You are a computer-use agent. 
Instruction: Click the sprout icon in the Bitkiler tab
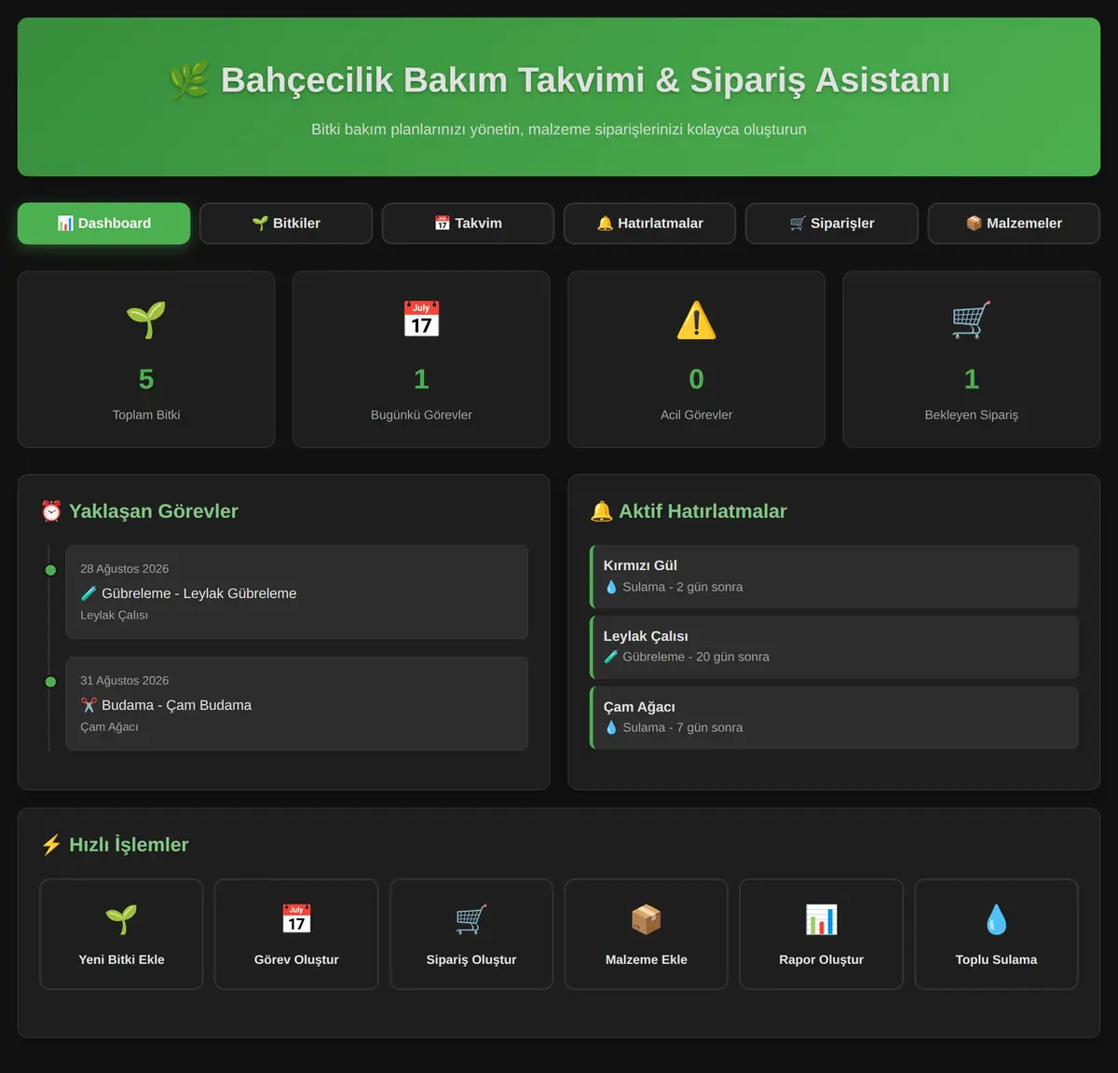click(260, 224)
